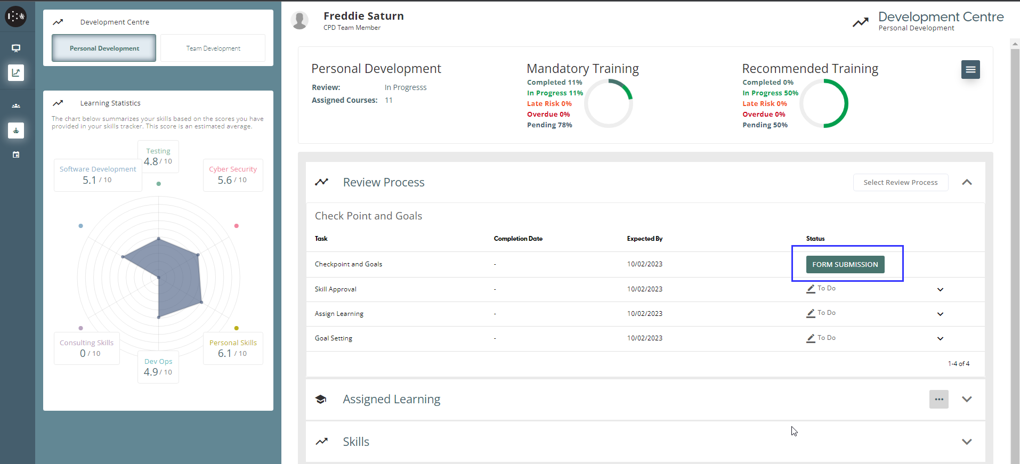Viewport: 1020px width, 464px height.
Task: Click the app logo at top left
Action: coord(15,17)
